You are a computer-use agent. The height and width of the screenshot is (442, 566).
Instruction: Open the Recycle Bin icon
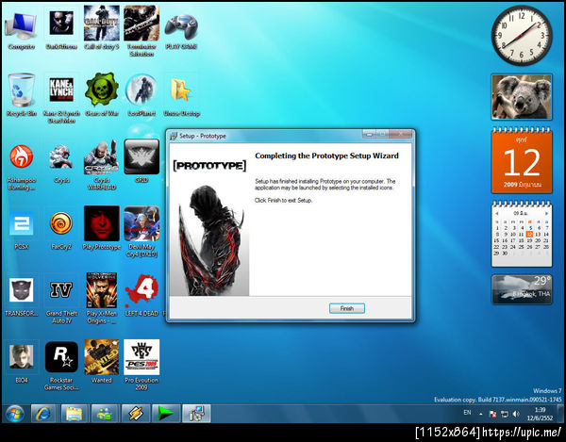click(x=22, y=95)
